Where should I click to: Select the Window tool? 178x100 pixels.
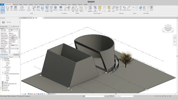click(x=16, y=8)
